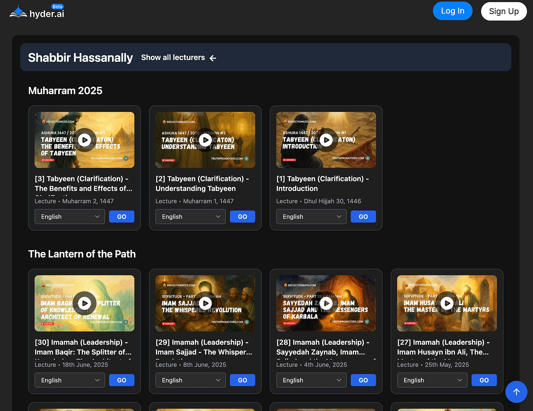Click GO for [1] Tabyeen Introduction lecture
Screen dimensions: 533x411
tap(363, 216)
